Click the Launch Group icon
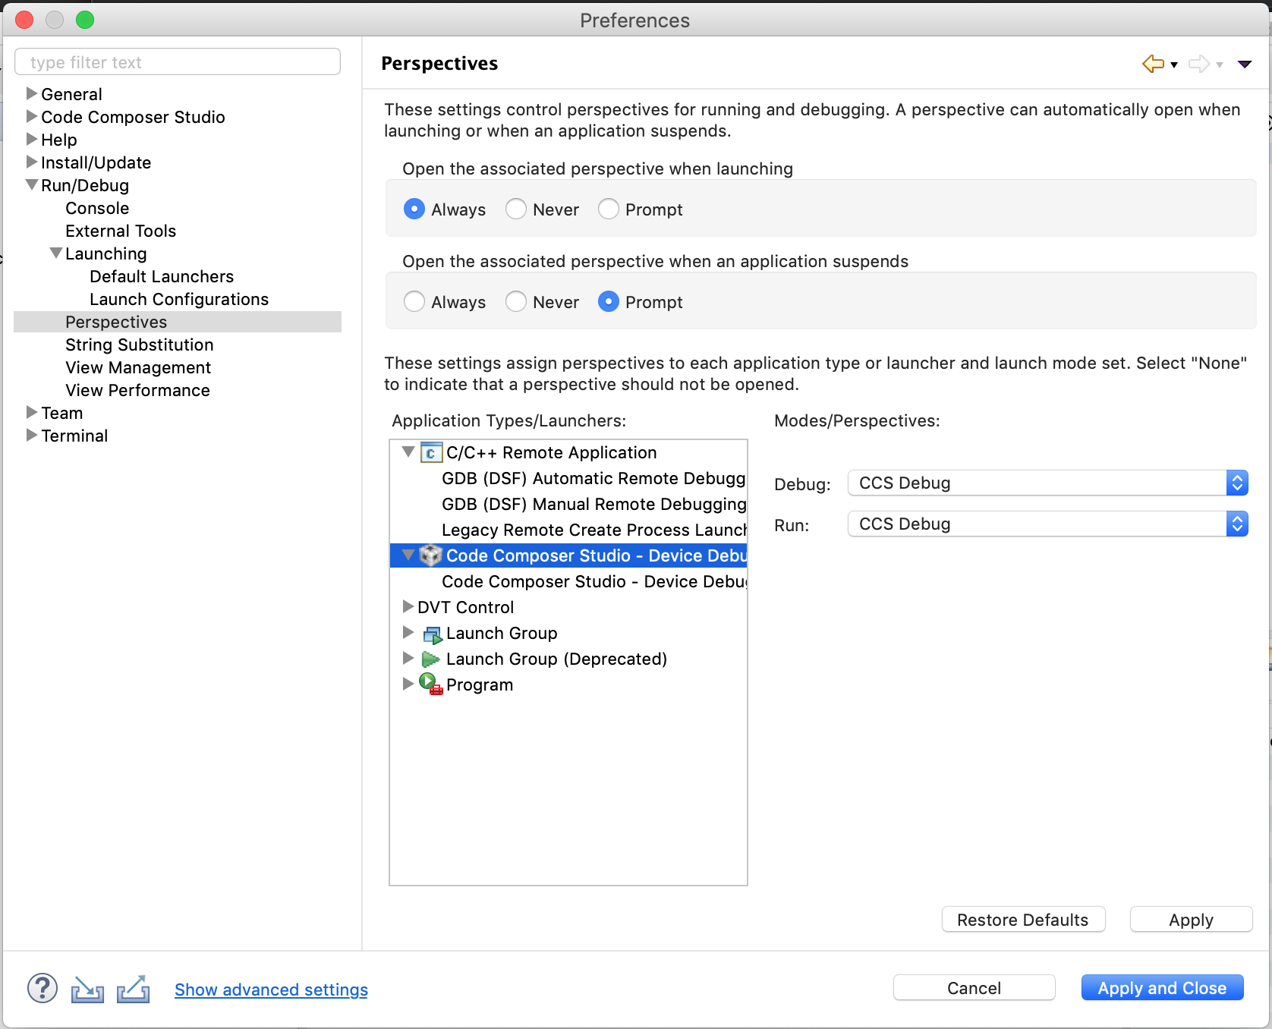This screenshot has width=1272, height=1029. coord(432,634)
